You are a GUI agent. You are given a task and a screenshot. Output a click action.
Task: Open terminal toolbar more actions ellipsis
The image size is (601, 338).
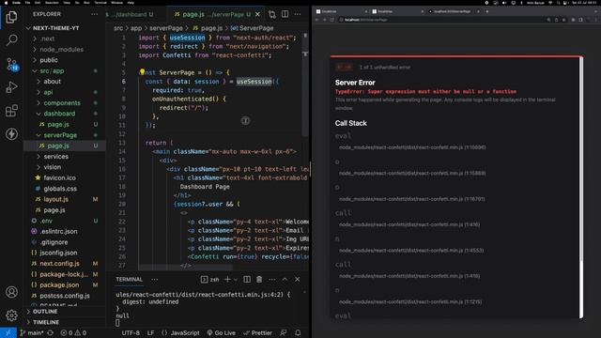271,280
